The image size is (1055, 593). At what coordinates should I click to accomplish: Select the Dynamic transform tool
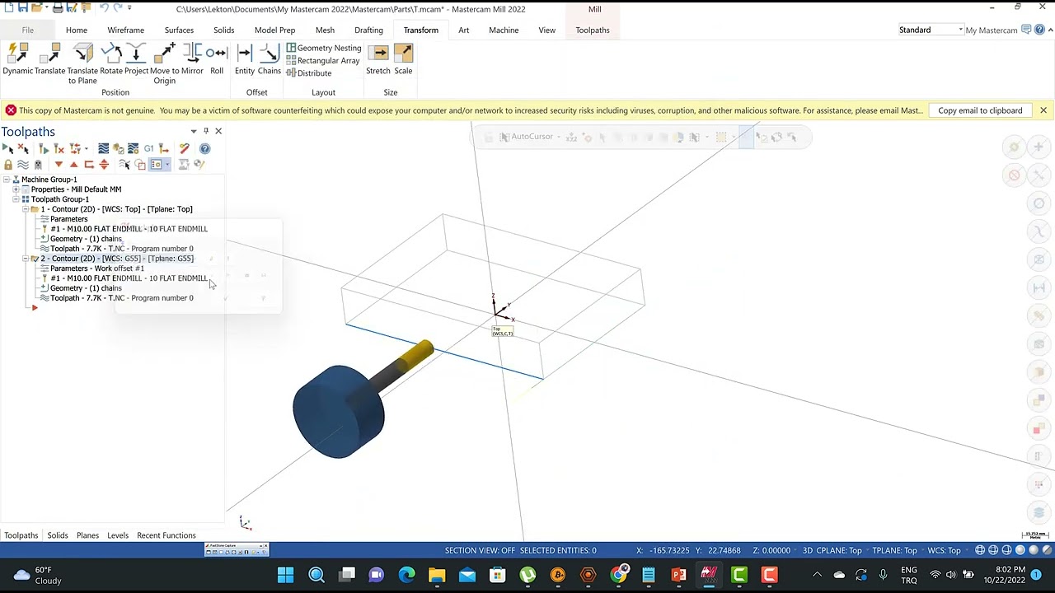point(17,59)
